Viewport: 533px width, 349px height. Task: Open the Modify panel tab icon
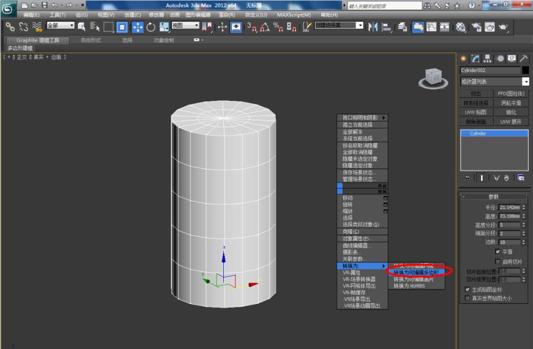pyautogui.click(x=475, y=59)
